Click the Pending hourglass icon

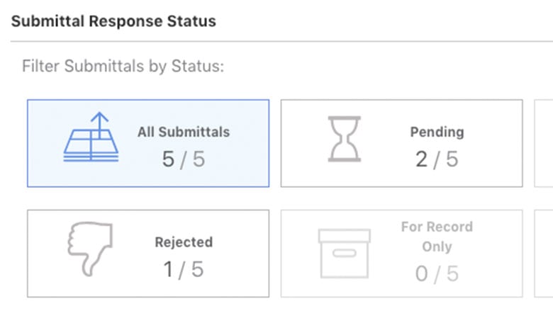344,139
